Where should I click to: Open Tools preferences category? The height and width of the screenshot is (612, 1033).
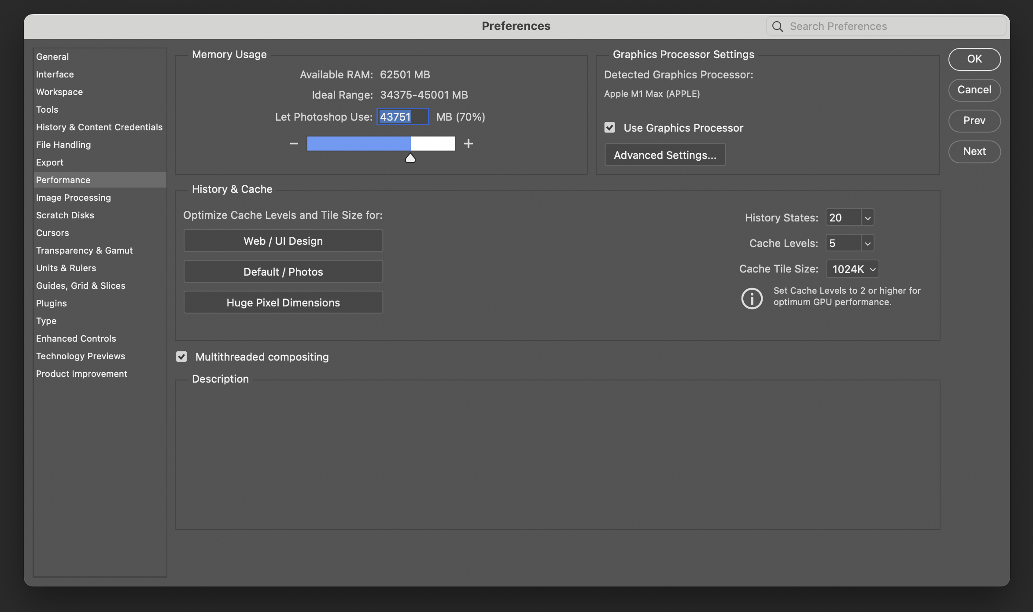(100, 110)
